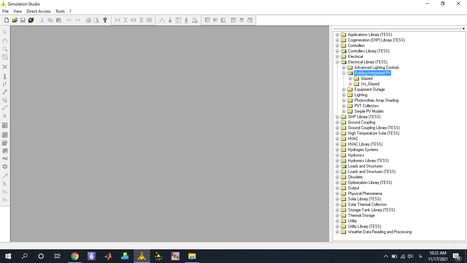This screenshot has height=263, width=467.
Task: Open File Explorer from taskbar
Action: point(192,256)
